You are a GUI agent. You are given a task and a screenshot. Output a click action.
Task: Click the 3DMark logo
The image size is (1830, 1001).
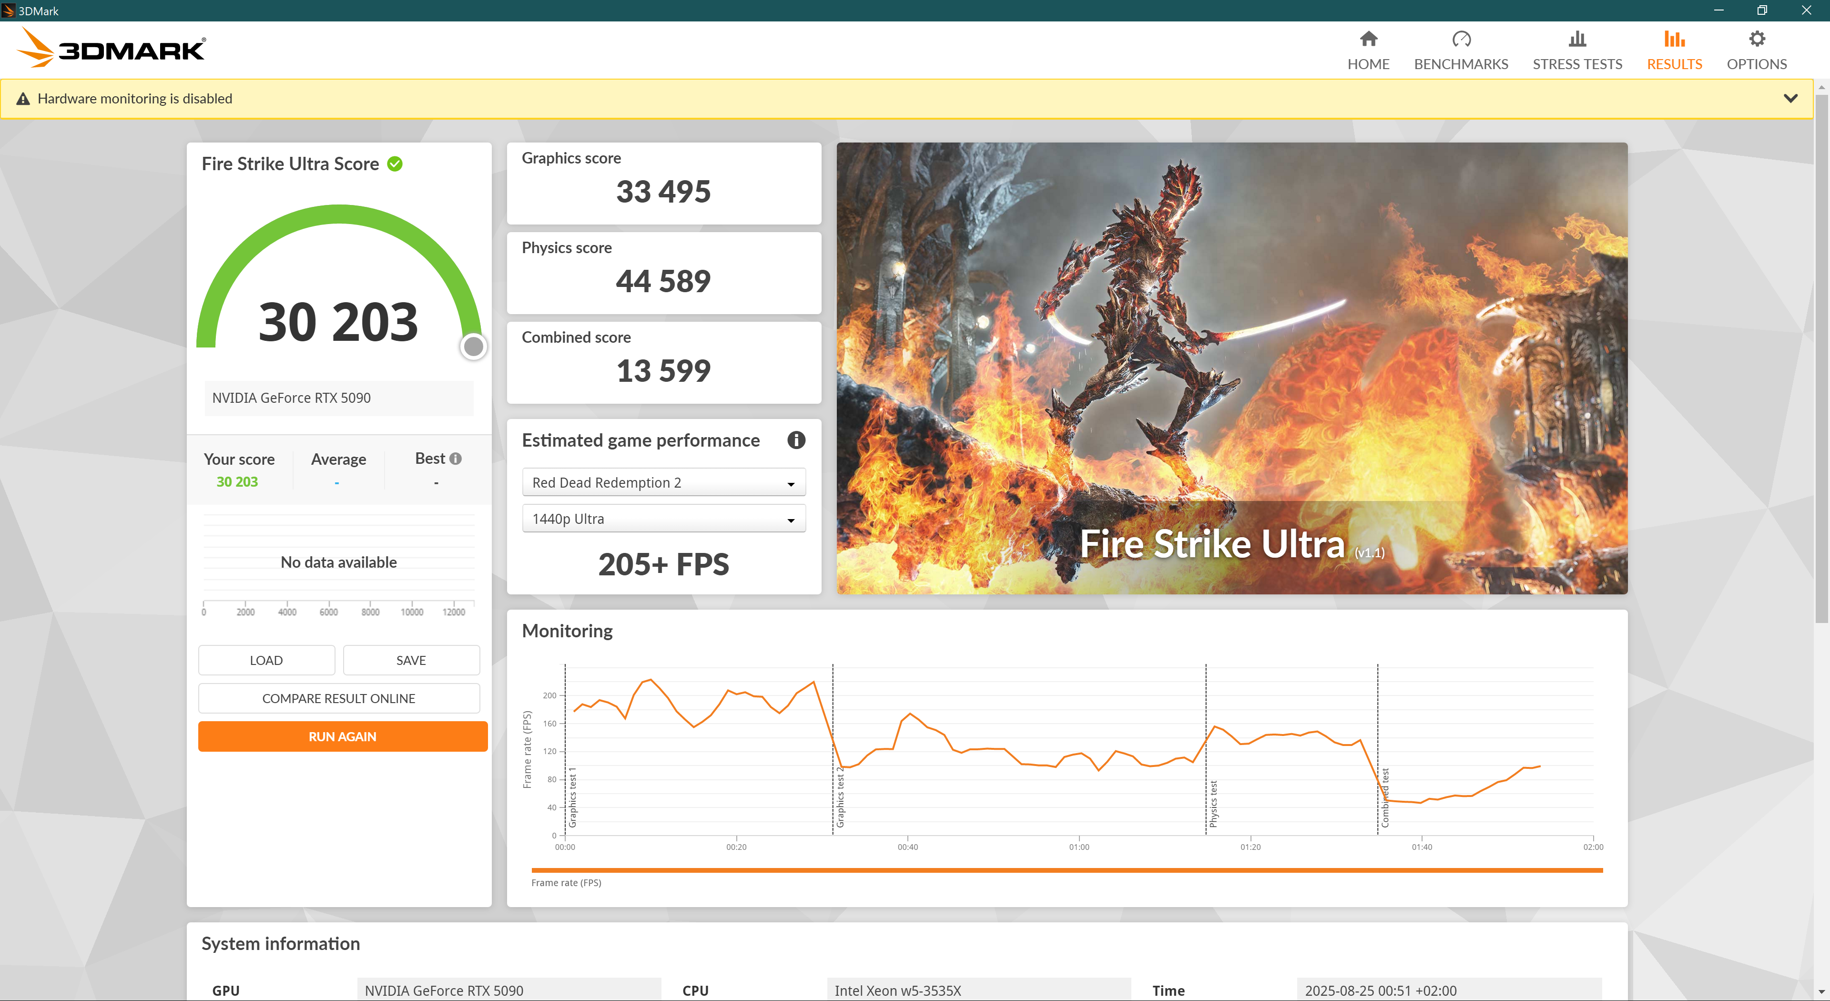click(111, 48)
